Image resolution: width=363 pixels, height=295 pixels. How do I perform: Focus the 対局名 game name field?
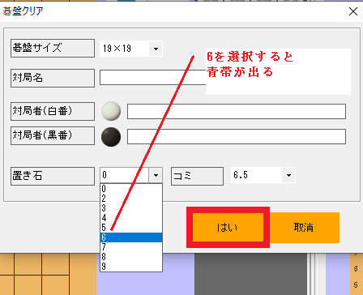pyautogui.click(x=153, y=78)
